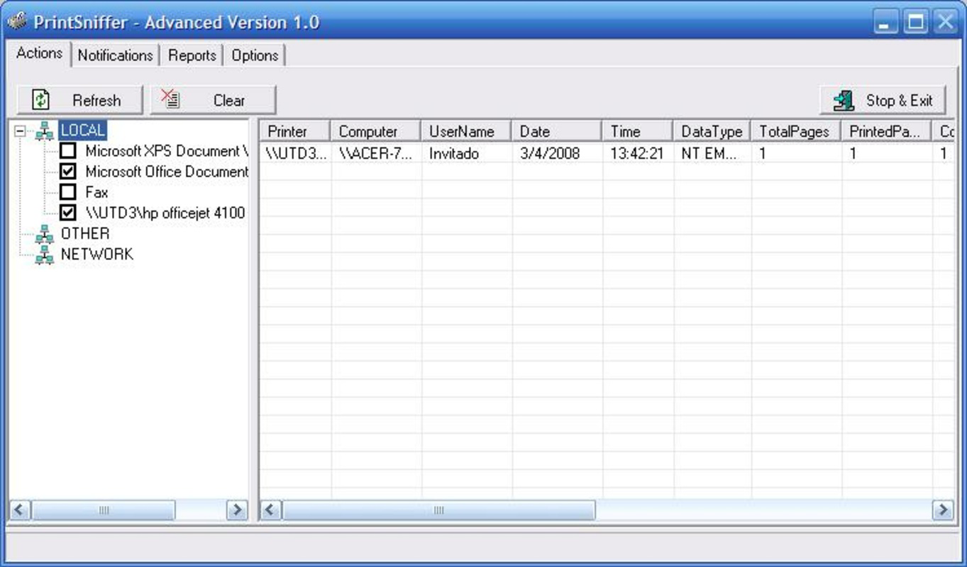Uncheck the Microsoft Office Document printer box
967x567 pixels.
[x=68, y=172]
